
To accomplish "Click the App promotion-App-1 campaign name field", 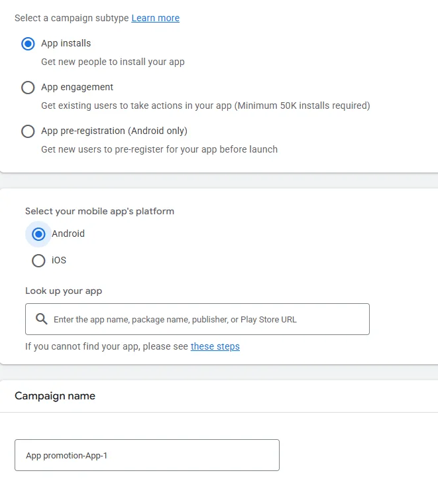I will pyautogui.click(x=147, y=455).
